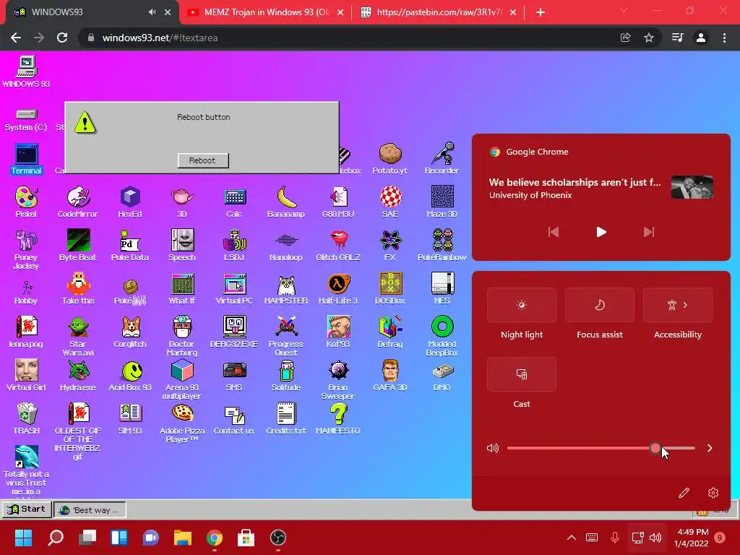Launch CodeMirror from the desktop
The height and width of the screenshot is (555, 740).
[78, 202]
